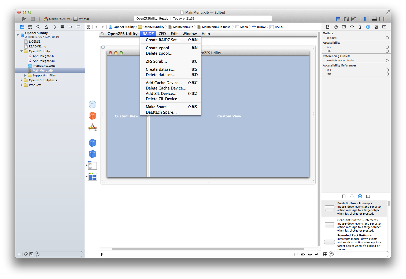Switch to the Standard editor
The image size is (406, 279).
(339, 19)
